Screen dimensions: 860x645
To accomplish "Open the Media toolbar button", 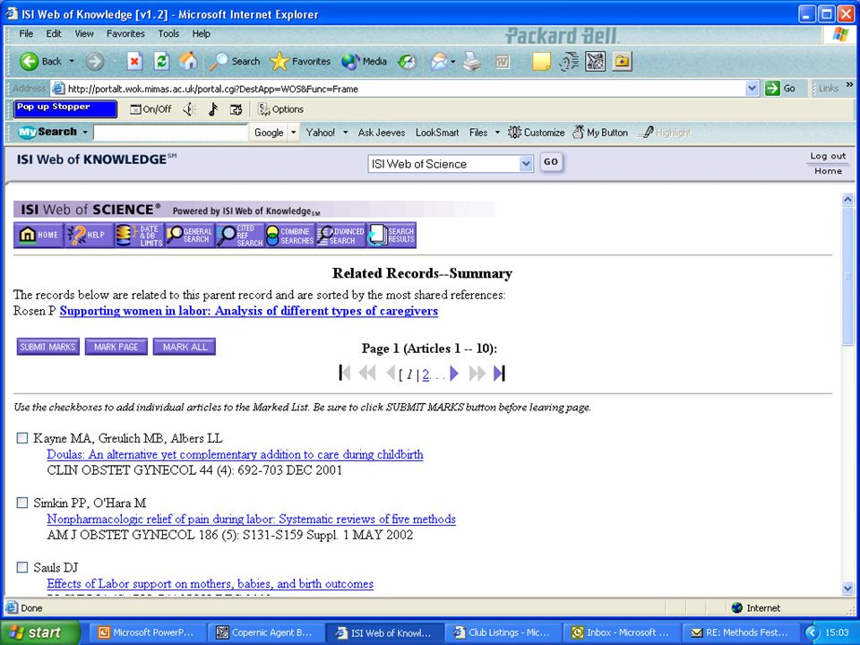I will (x=364, y=62).
